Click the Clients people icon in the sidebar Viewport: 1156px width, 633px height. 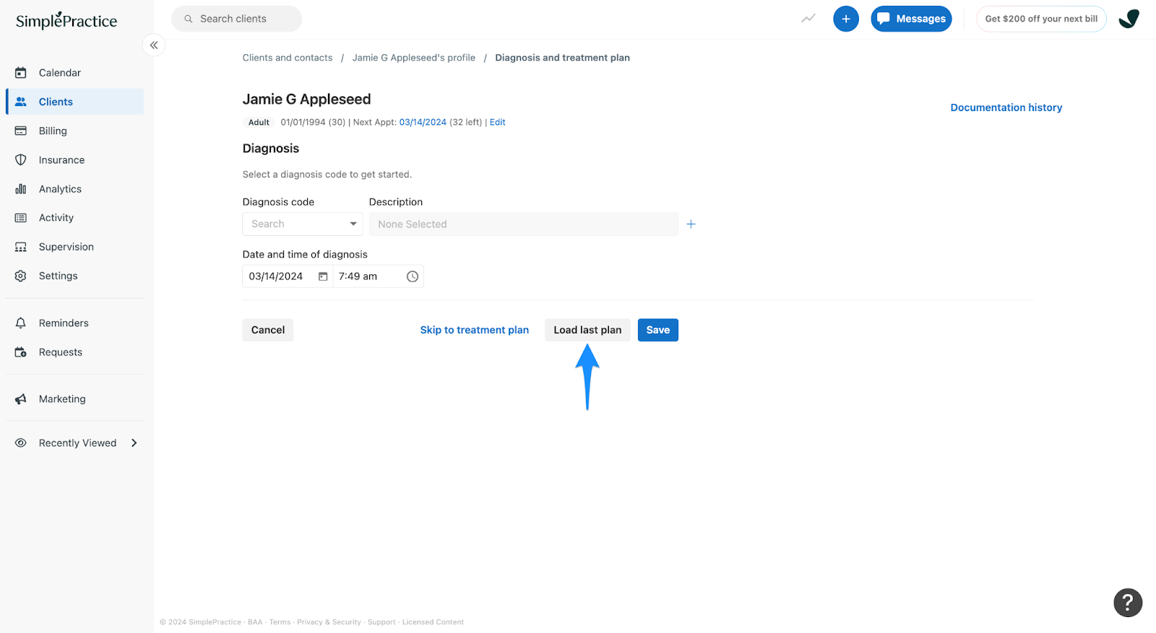point(21,102)
